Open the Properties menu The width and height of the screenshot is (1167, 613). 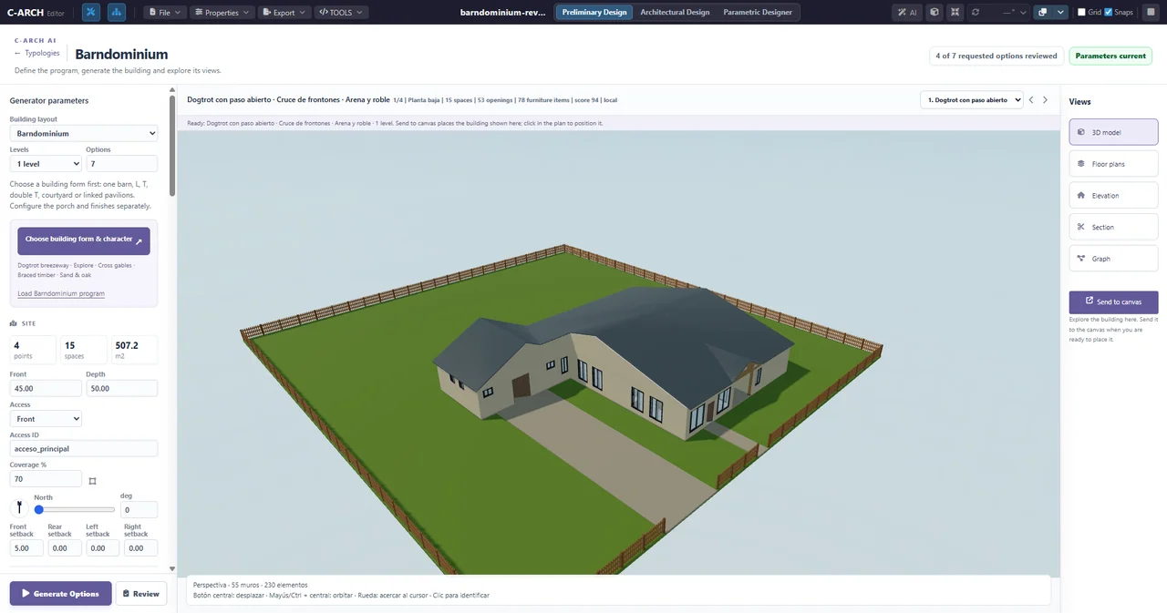click(x=222, y=13)
